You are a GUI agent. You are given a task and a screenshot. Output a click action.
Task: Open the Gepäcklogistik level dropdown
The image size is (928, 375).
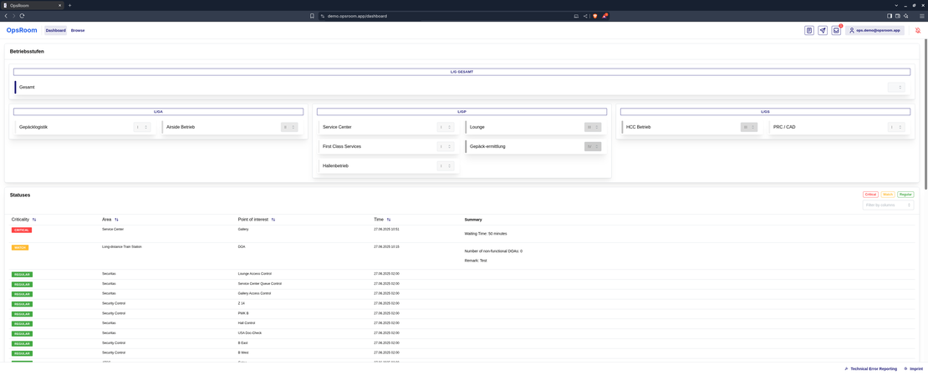pyautogui.click(x=142, y=127)
